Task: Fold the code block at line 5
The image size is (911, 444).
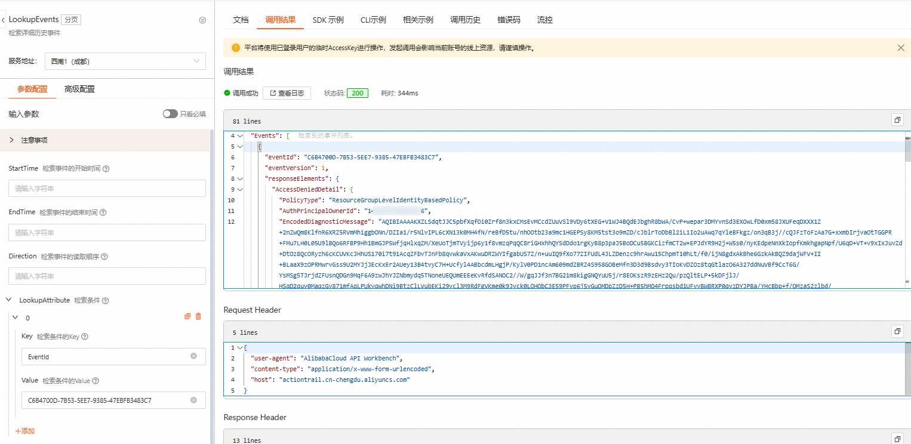Action: [x=240, y=147]
